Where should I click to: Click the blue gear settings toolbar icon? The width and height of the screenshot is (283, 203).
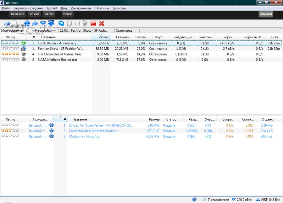coord(61,23)
